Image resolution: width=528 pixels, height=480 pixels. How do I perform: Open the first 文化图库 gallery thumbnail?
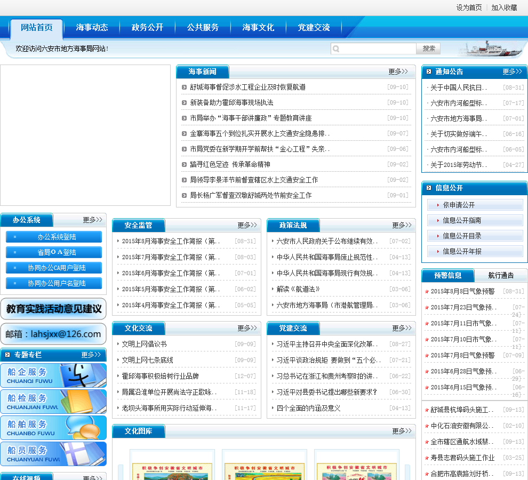[x=172, y=465]
